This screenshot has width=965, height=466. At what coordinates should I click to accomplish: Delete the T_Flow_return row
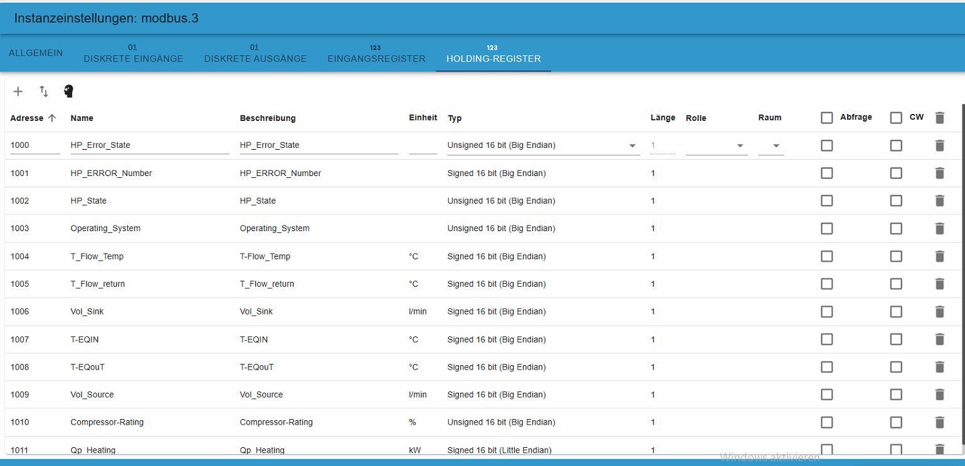(x=939, y=284)
